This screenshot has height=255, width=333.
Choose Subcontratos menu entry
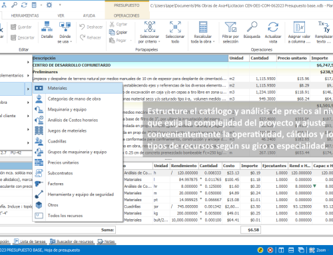(78, 173)
